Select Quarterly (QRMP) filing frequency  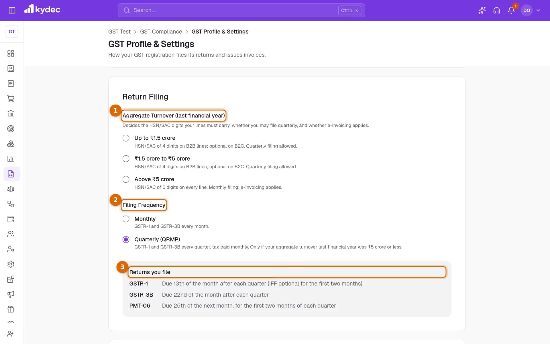[x=126, y=240]
